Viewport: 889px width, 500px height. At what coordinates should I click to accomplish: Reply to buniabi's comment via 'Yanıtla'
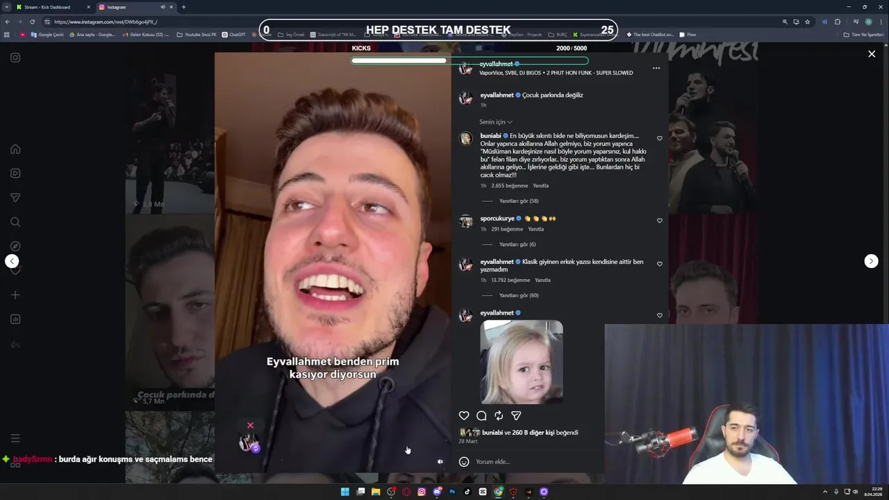[x=540, y=186]
